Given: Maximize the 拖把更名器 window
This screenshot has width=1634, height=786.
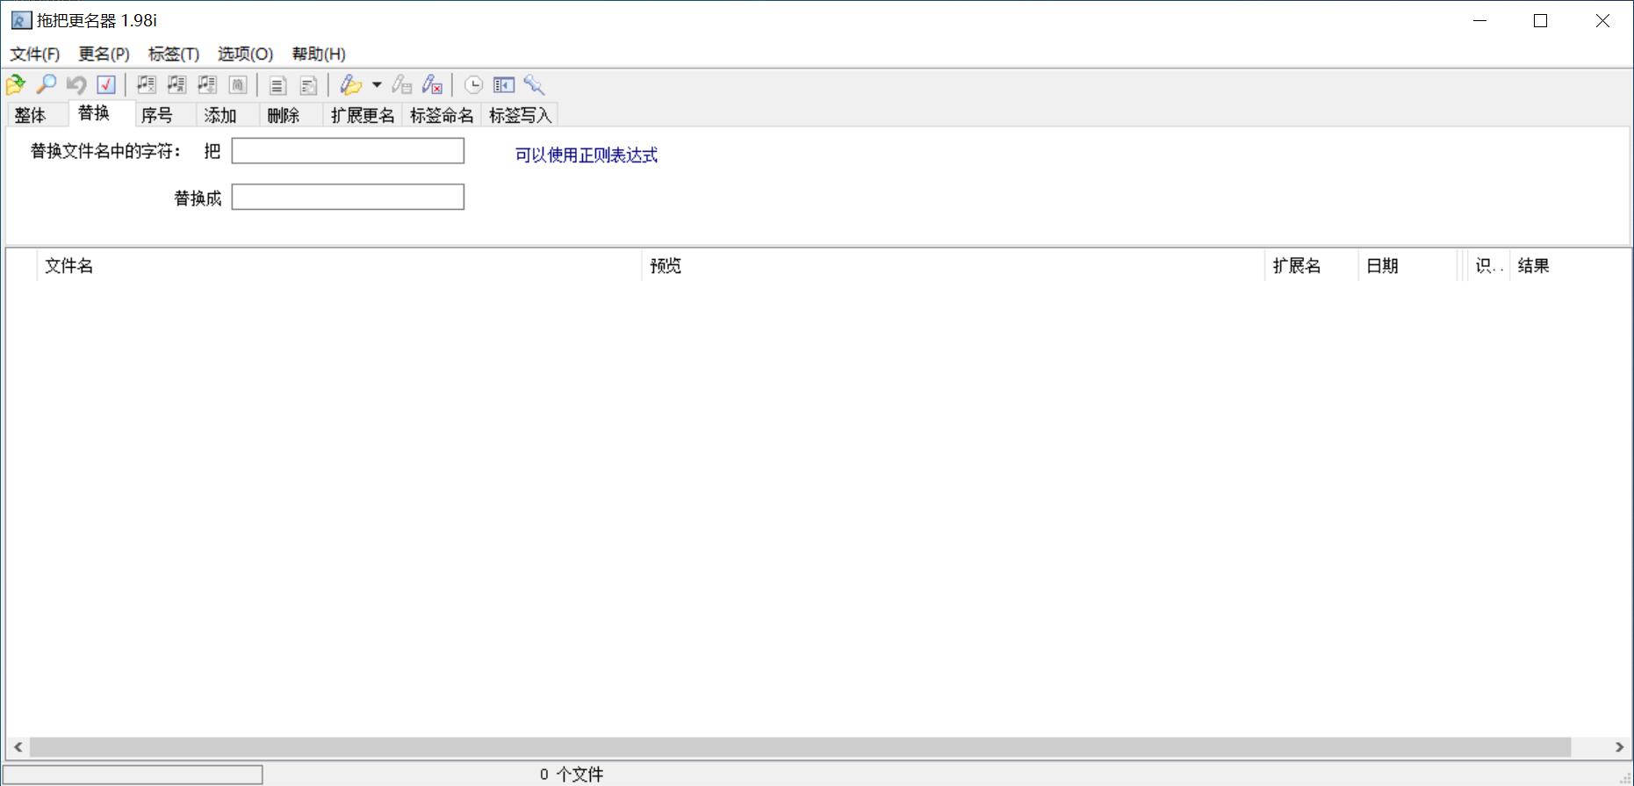Looking at the screenshot, I should [1541, 20].
